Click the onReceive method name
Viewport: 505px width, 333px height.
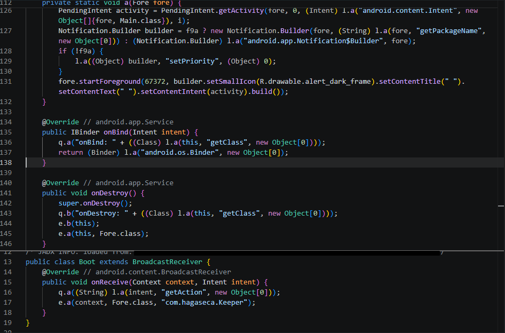tap(110, 282)
